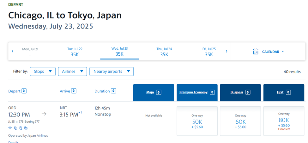Click the power outlet amenity icon
Image resolution: width=308 pixels, height=143 pixels.
(x=15, y=128)
